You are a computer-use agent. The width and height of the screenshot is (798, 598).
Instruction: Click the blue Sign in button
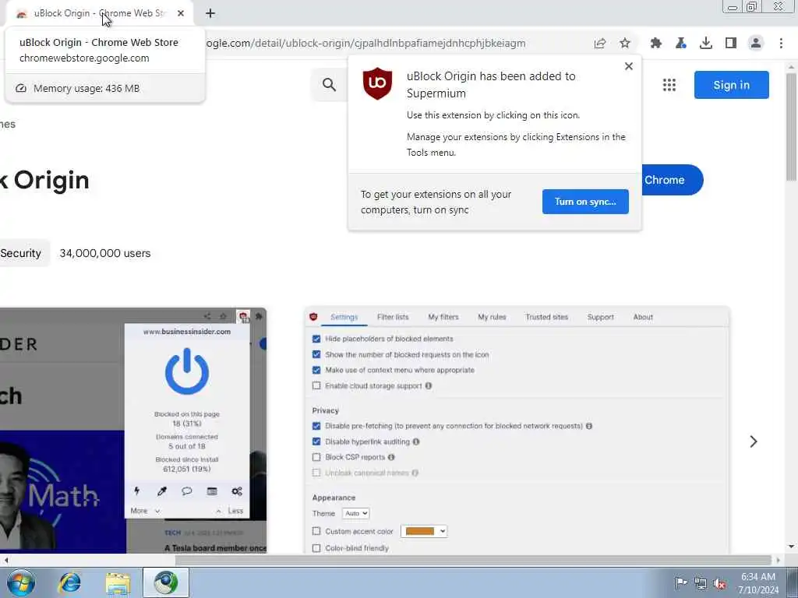coord(731,85)
